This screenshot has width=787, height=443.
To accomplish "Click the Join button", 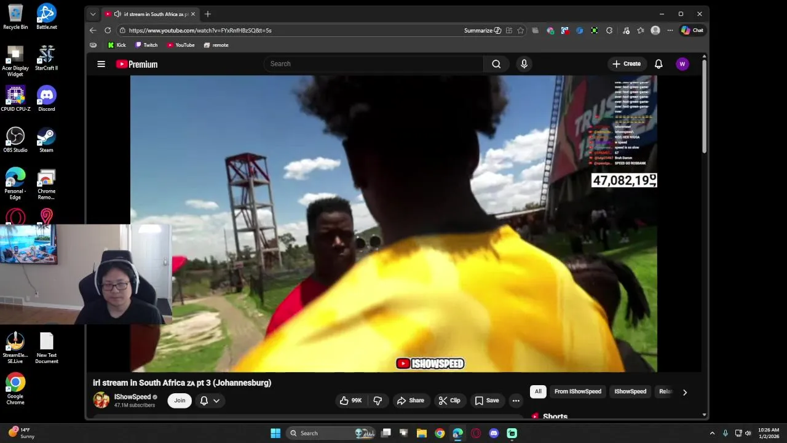I will pyautogui.click(x=180, y=401).
